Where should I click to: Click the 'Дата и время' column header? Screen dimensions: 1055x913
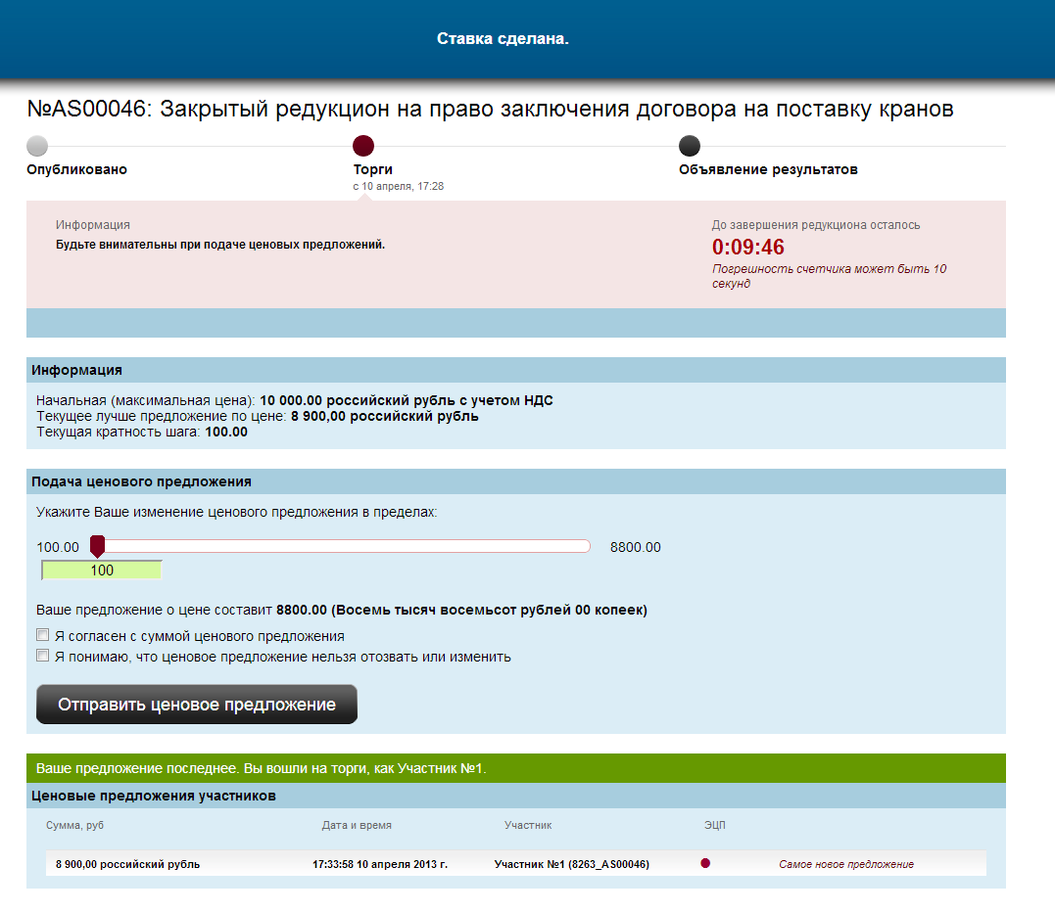coord(357,825)
